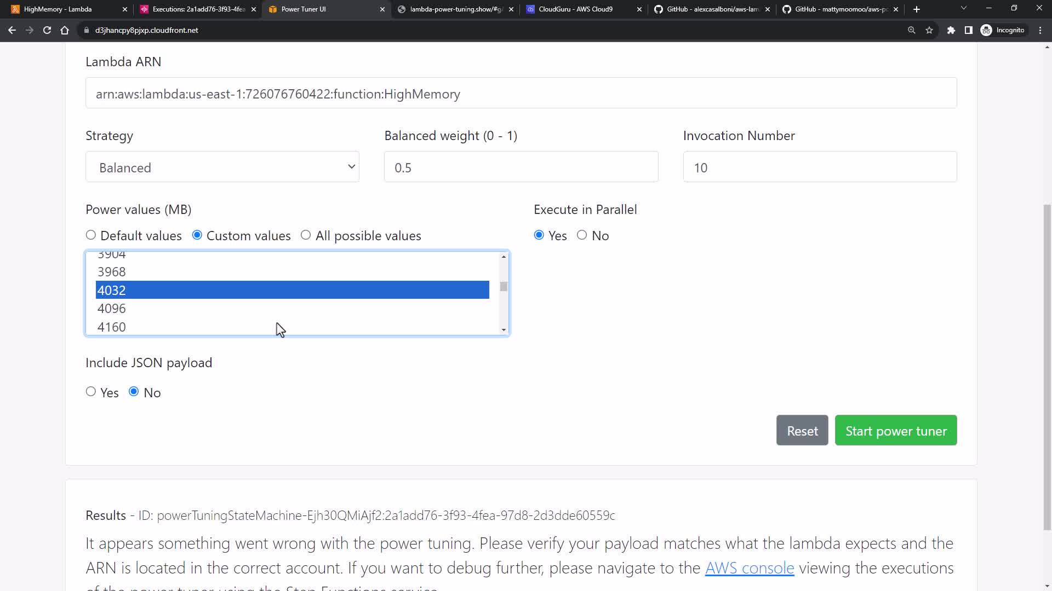The height and width of the screenshot is (591, 1052).
Task: Open the side panel icon
Action: point(969,30)
